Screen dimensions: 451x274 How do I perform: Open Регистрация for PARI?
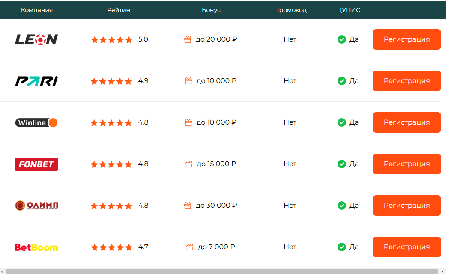(407, 81)
